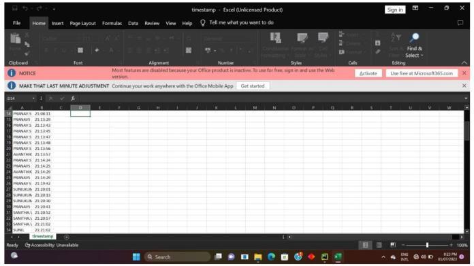Select column D header

point(80,107)
